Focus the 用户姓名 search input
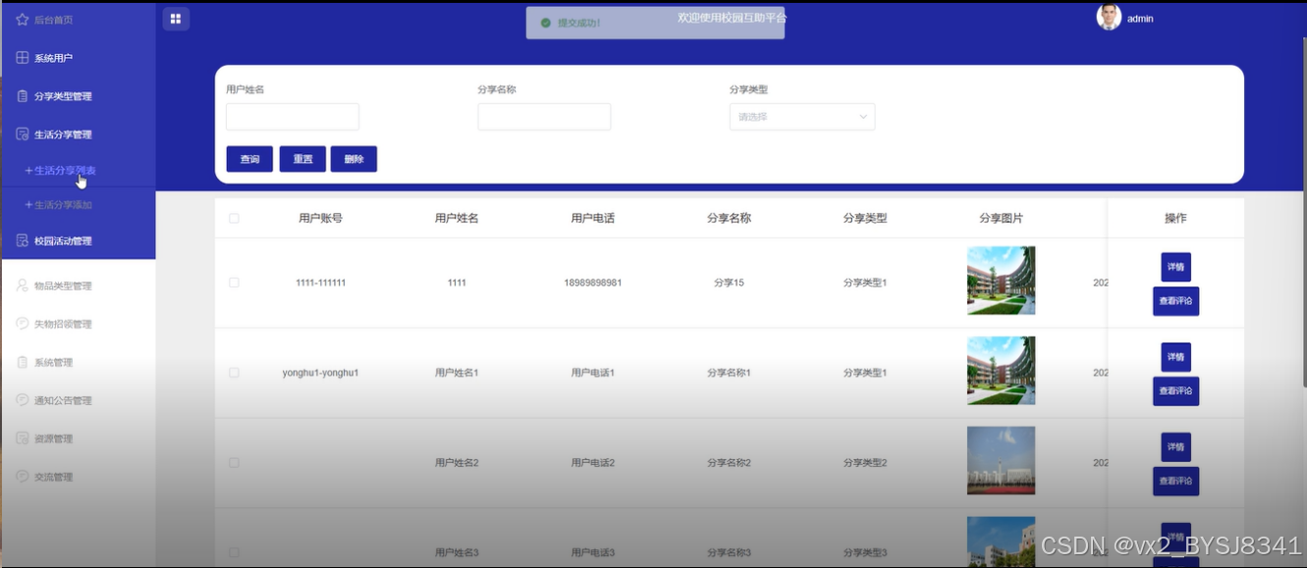The height and width of the screenshot is (568, 1307). point(293,117)
